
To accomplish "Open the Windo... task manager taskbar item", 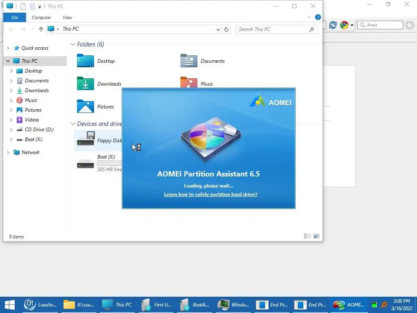I will [x=233, y=305].
